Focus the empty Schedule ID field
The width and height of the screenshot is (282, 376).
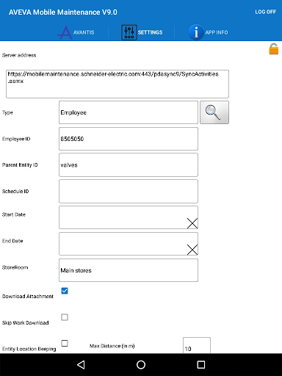[x=129, y=191]
